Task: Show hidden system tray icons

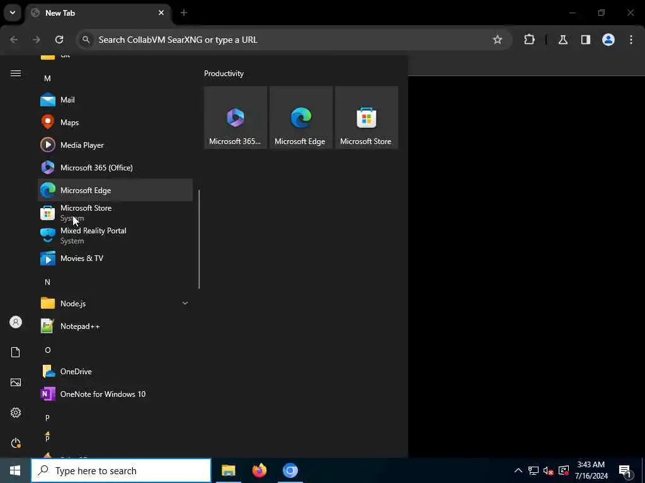Action: 518,470
